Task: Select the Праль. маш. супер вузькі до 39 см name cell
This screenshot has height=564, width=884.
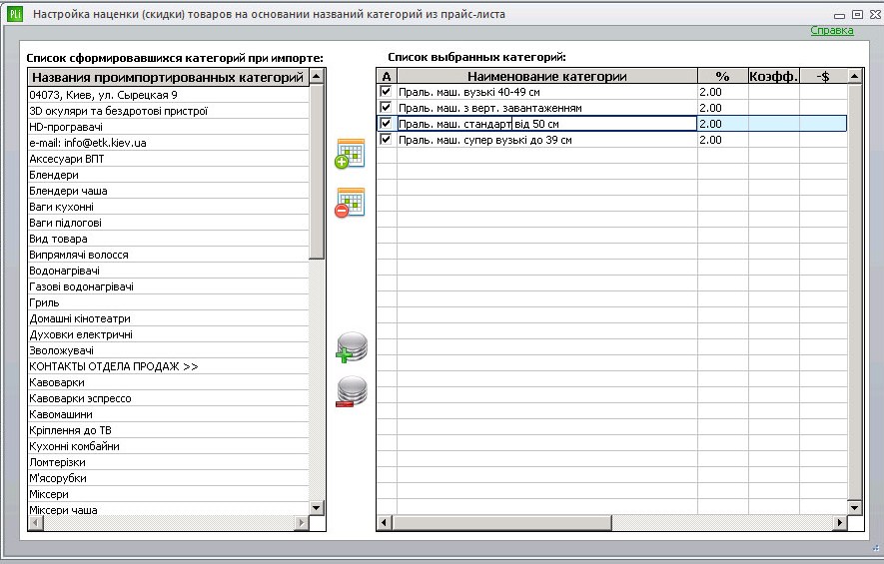Action: 546,140
